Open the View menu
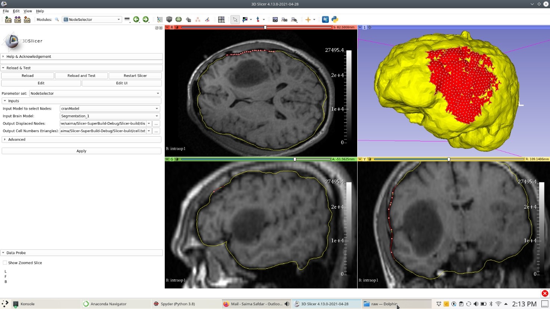 click(28, 11)
